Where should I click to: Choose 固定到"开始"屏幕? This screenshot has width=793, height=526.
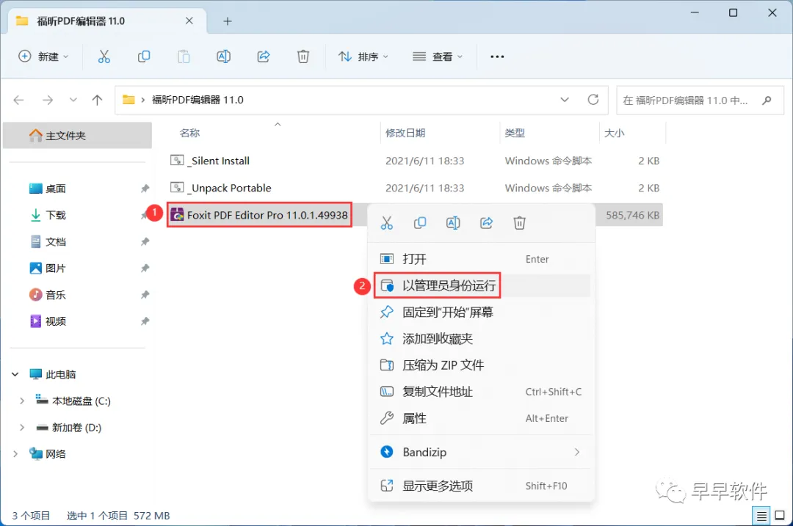click(x=481, y=313)
